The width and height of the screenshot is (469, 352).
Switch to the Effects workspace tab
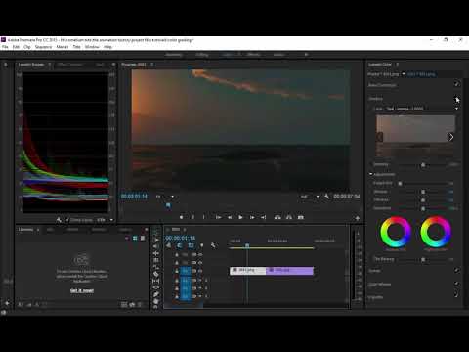tap(253, 55)
